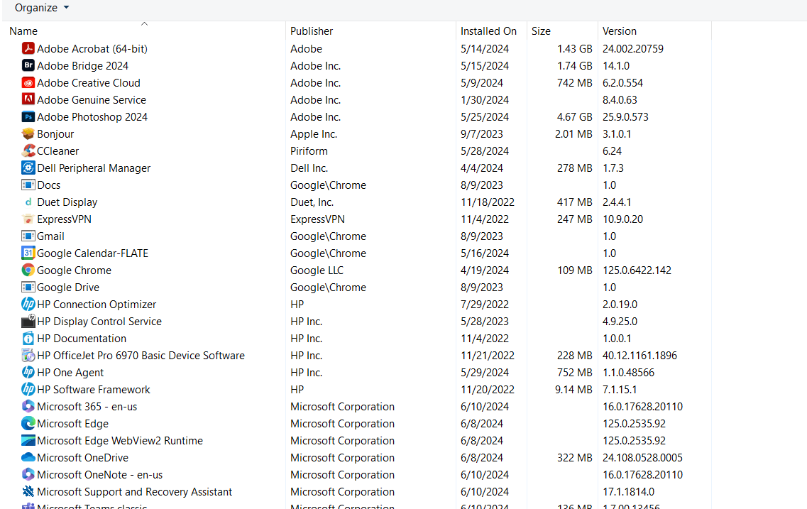Select the Microsoft OneDrive cloud icon
Screen dimensions: 807x509
pos(27,457)
